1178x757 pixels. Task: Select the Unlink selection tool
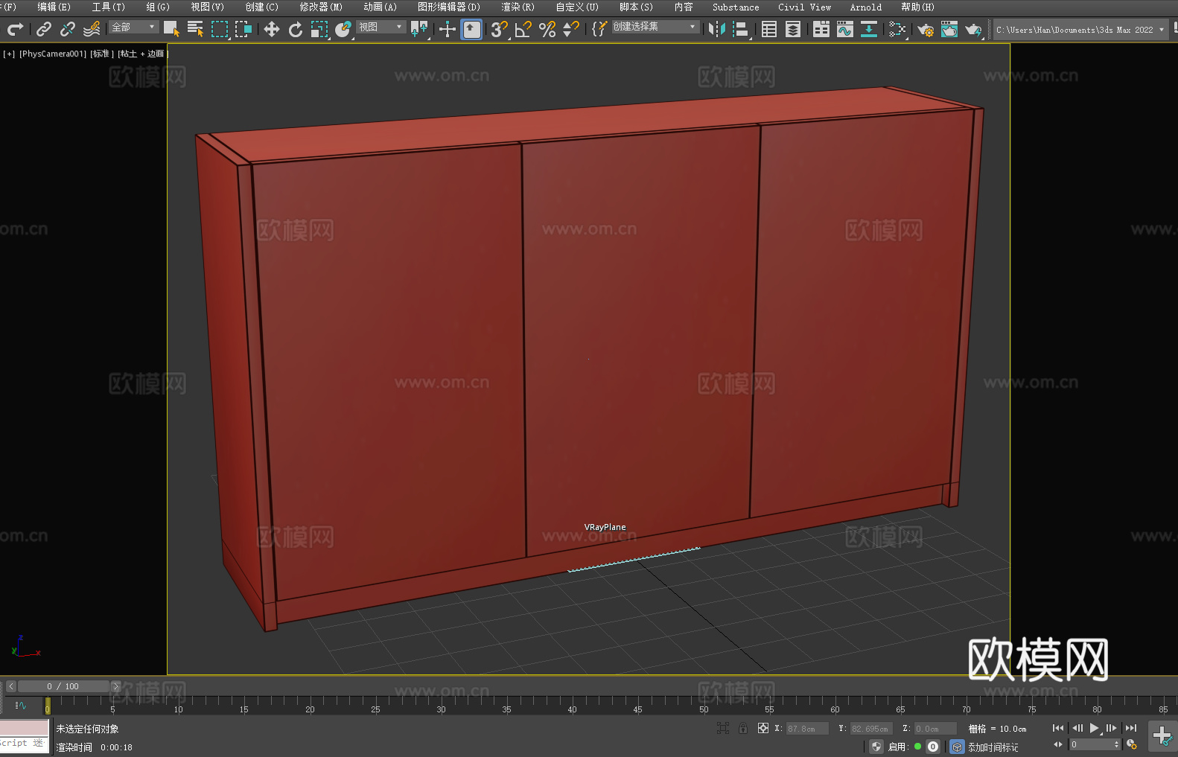tap(68, 29)
